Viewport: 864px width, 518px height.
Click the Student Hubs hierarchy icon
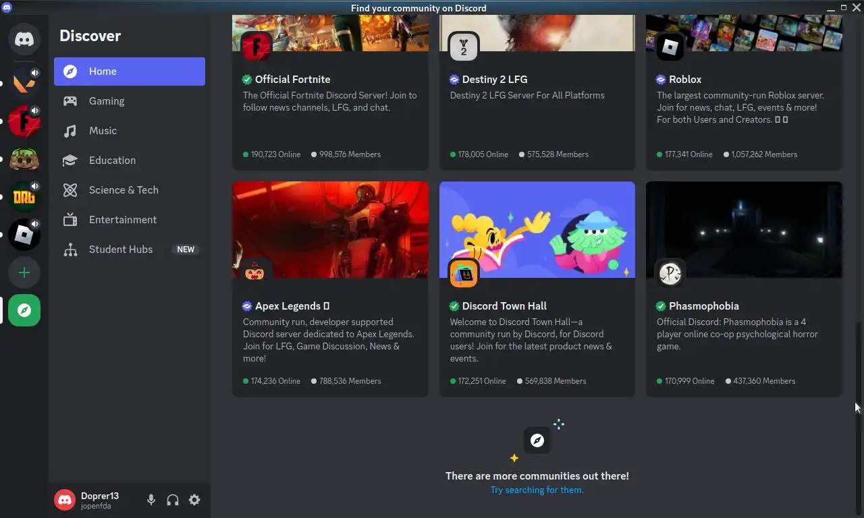70,250
